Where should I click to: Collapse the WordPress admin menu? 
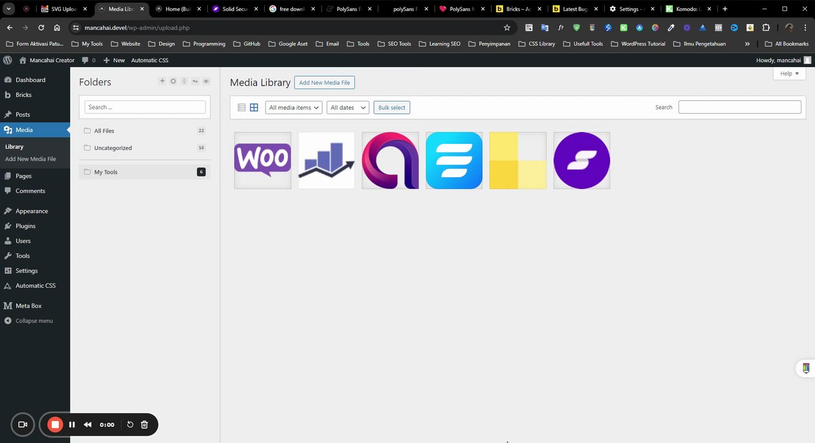pos(35,321)
